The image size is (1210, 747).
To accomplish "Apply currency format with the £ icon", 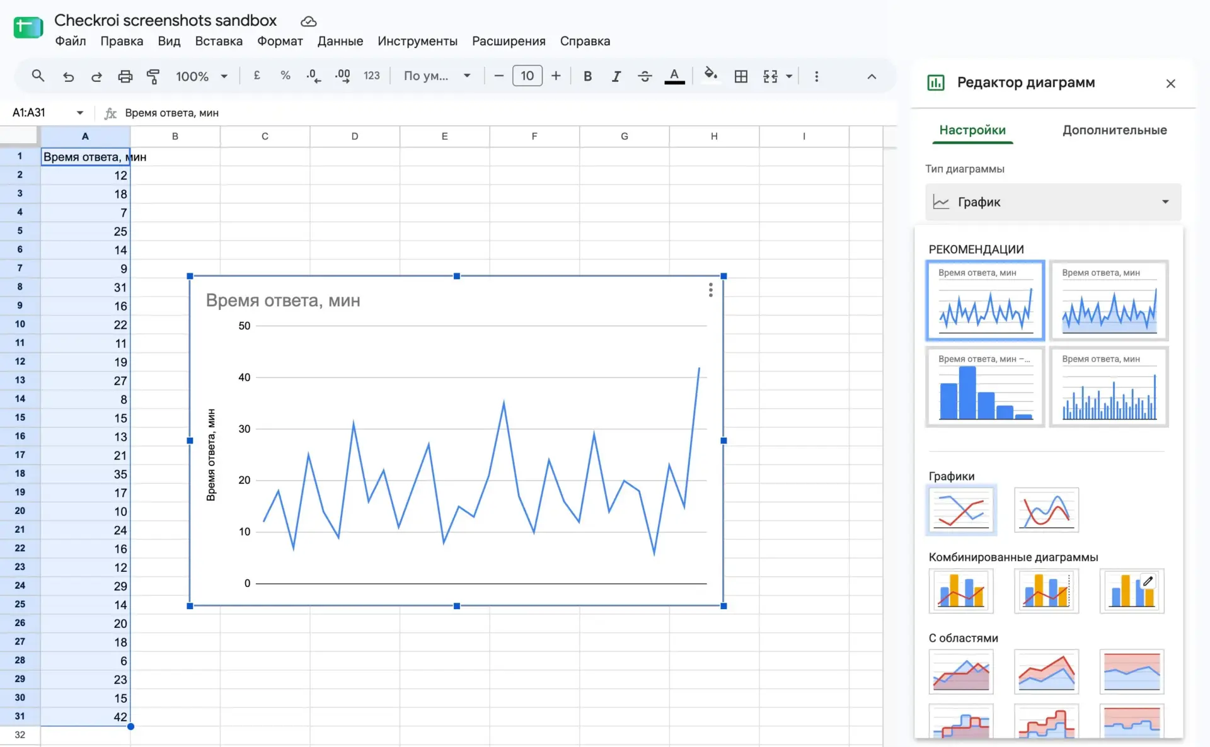I will (256, 76).
